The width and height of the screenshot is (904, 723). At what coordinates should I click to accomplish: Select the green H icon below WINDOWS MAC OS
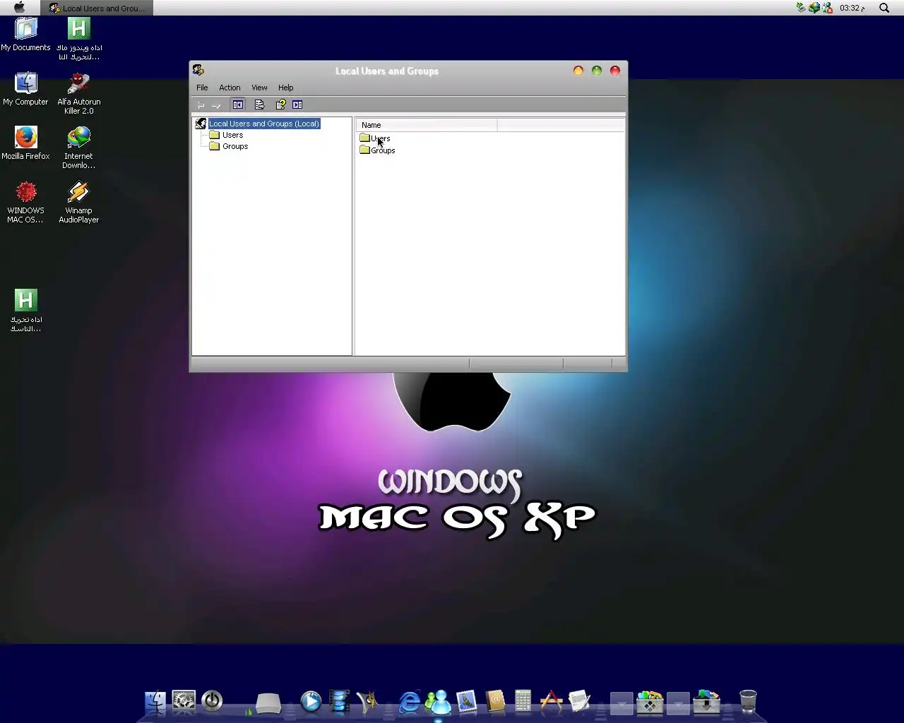pyautogui.click(x=25, y=310)
